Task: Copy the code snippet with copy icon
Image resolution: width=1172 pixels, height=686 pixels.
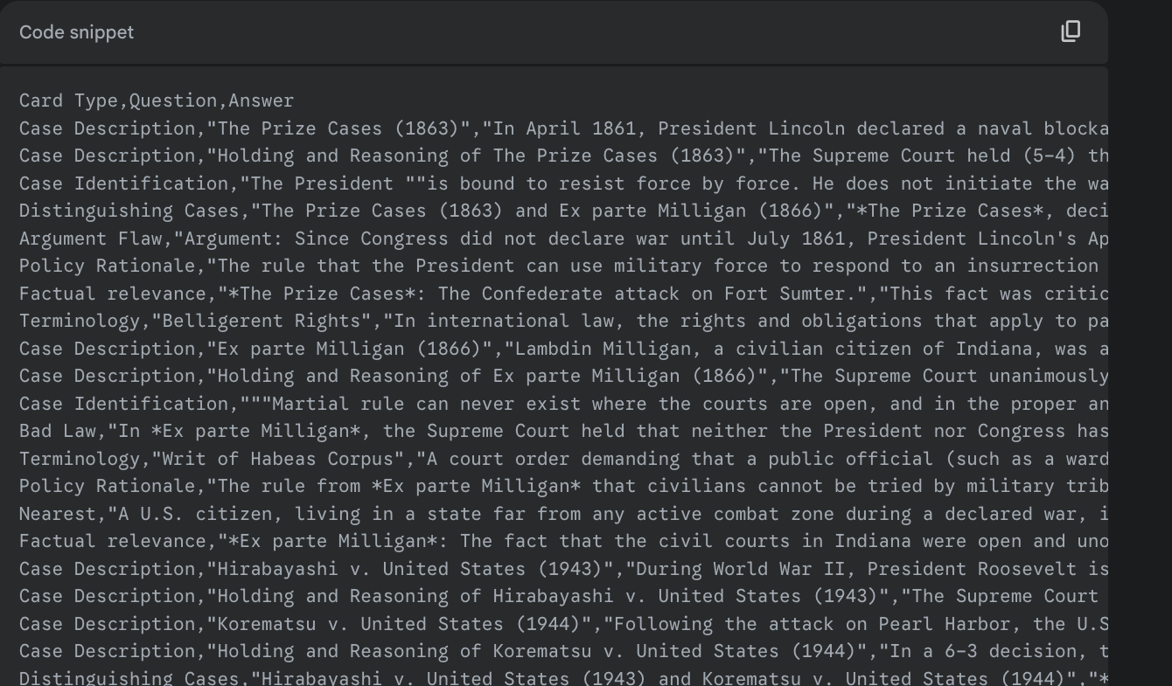Action: (x=1071, y=31)
